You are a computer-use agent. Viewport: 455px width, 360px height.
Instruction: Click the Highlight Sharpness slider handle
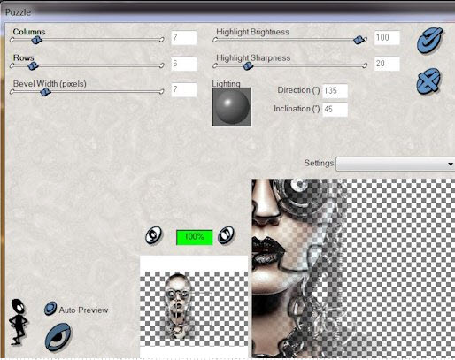(248, 66)
